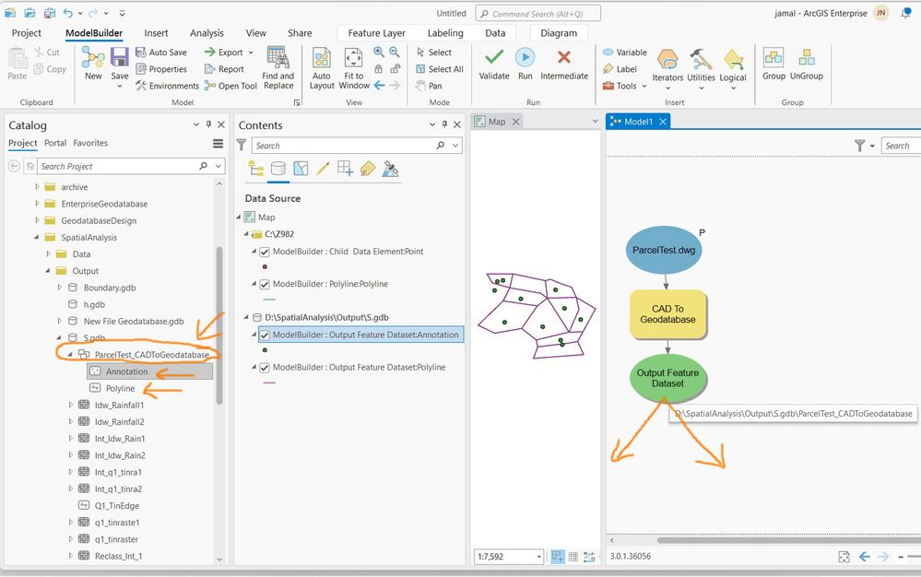The image size is (921, 577).
Task: Open the map scale dropdown
Action: (x=538, y=557)
